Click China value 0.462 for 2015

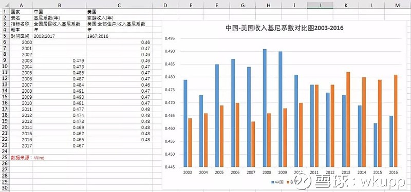[60, 133]
